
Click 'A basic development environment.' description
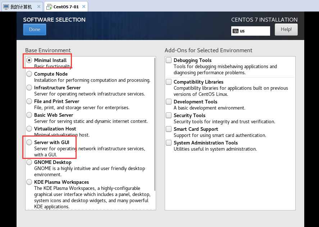(209, 108)
